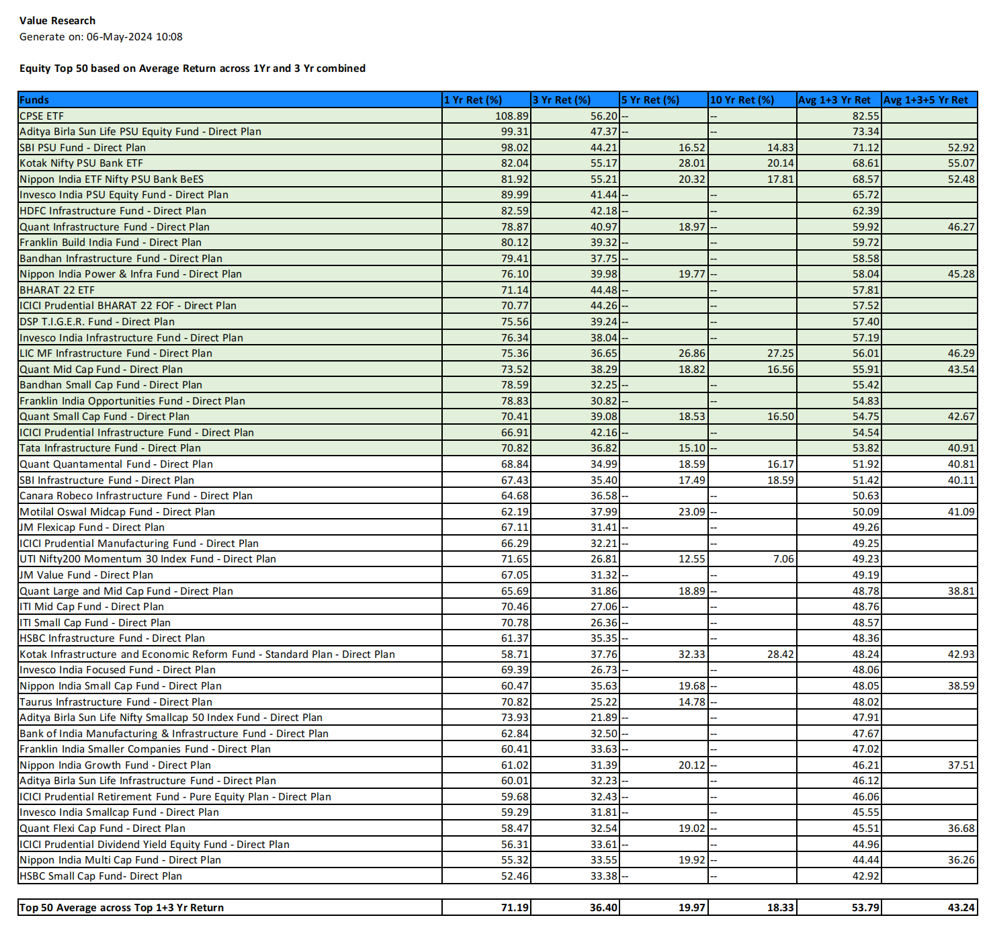Image resolution: width=989 pixels, height=930 pixels.
Task: Click 'Nippon India Power & Infra Fund' row
Action: pyautogui.click(x=498, y=274)
